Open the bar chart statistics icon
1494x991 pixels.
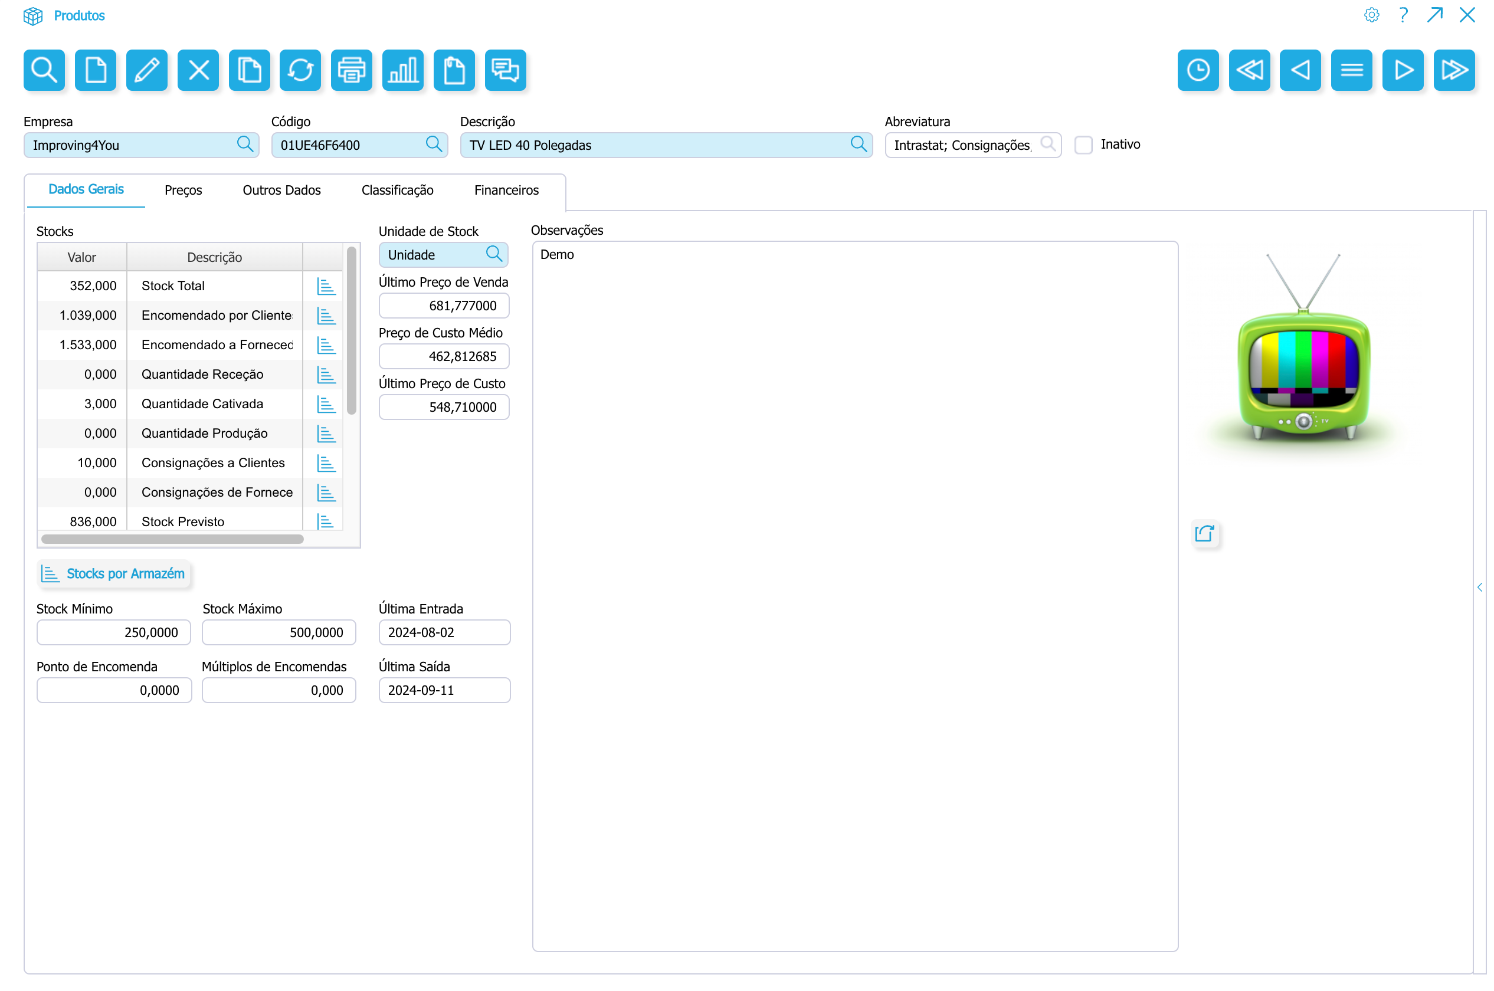[403, 70]
